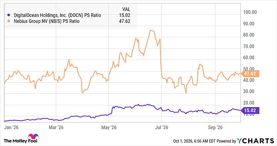The width and height of the screenshot is (277, 146).
Task: Click The Motley Fool logo
Action: 21,139
